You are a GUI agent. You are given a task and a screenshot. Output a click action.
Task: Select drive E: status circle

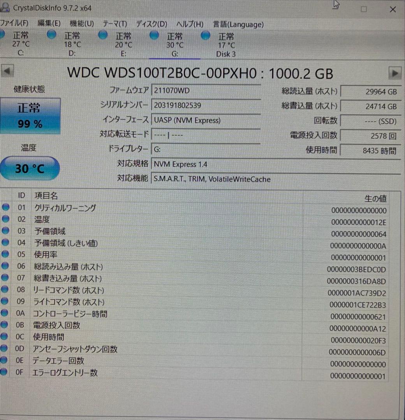click(103, 35)
